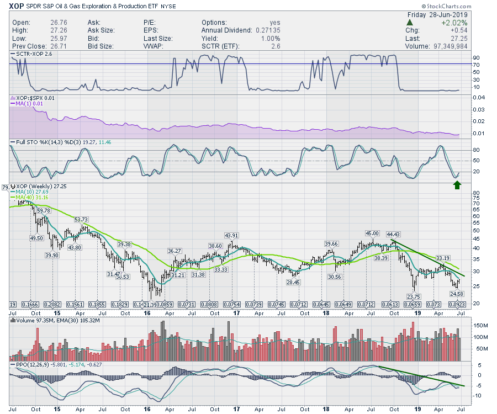This screenshot has width=497, height=414.
Task: Click the 0.0649 dividend marker
Action: point(344,304)
